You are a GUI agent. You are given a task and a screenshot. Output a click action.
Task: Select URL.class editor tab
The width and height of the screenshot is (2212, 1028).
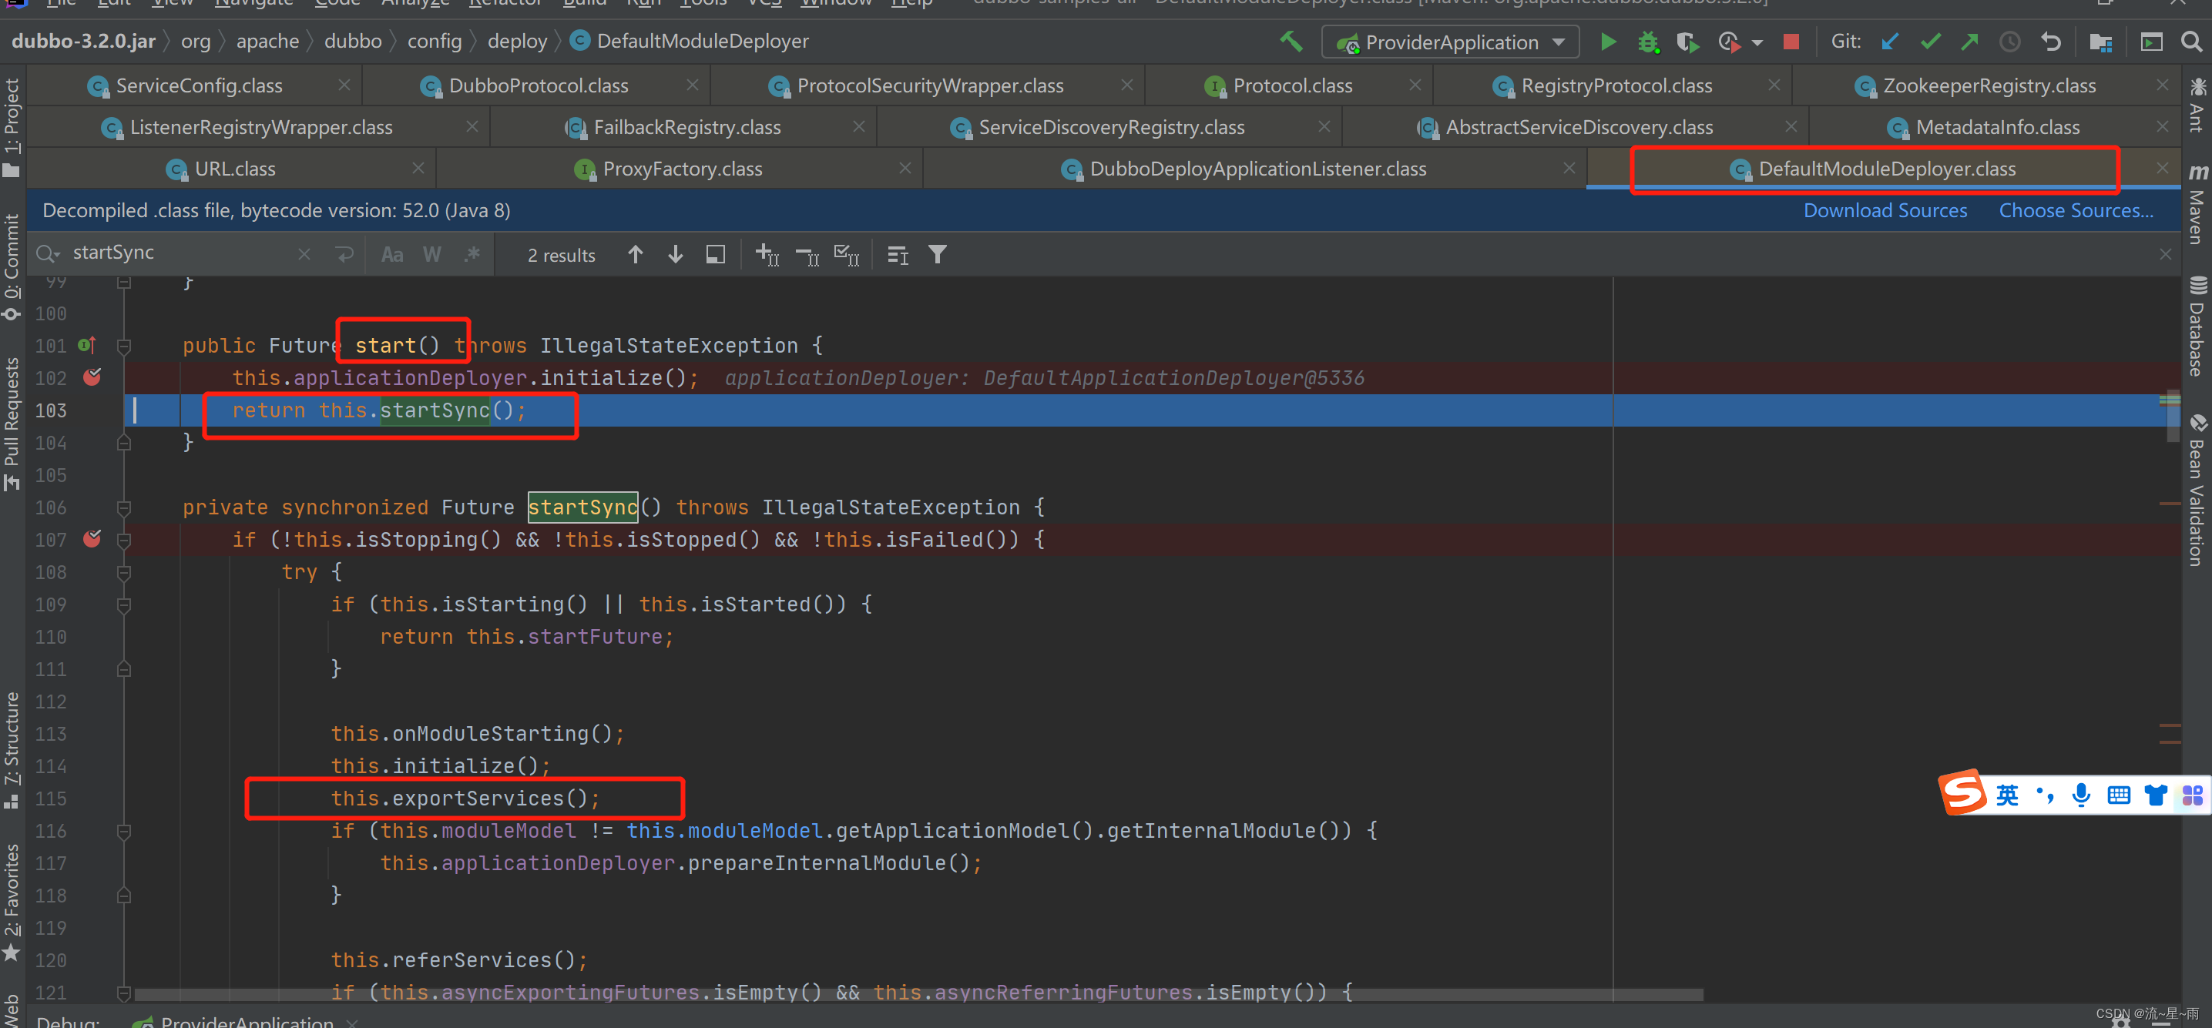coord(234,168)
